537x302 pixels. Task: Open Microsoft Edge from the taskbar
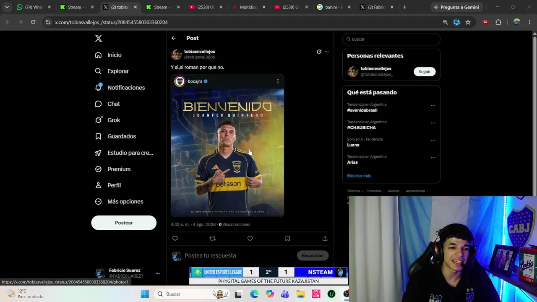pos(254,294)
